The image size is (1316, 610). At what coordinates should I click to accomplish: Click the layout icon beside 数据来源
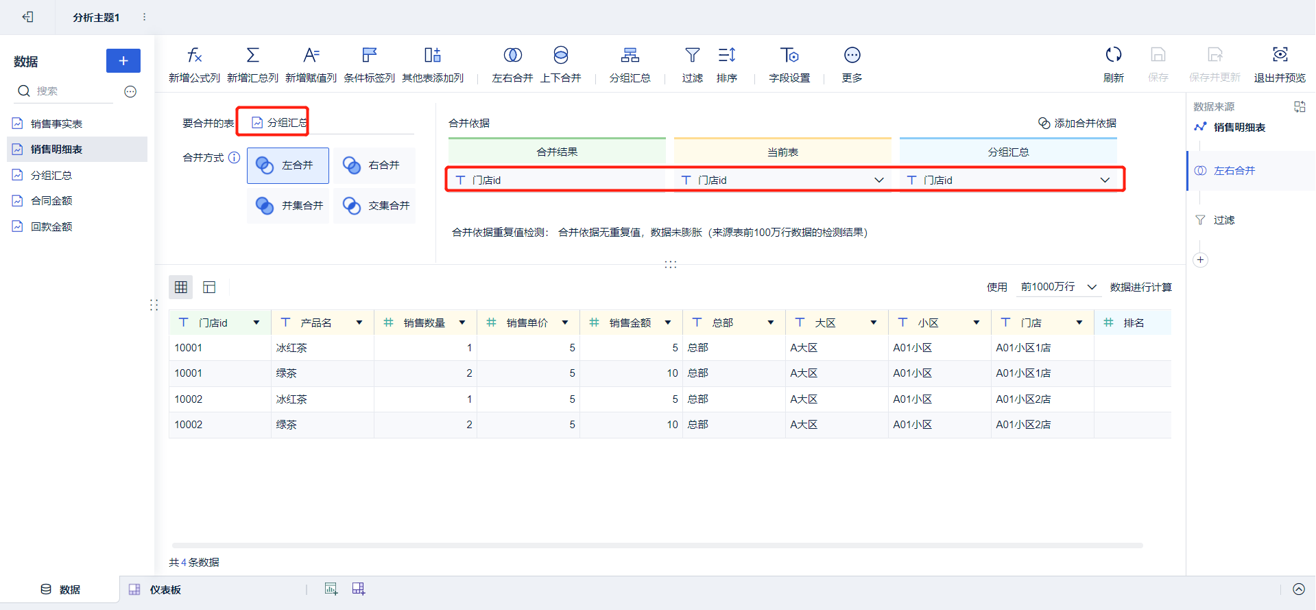tap(1300, 106)
